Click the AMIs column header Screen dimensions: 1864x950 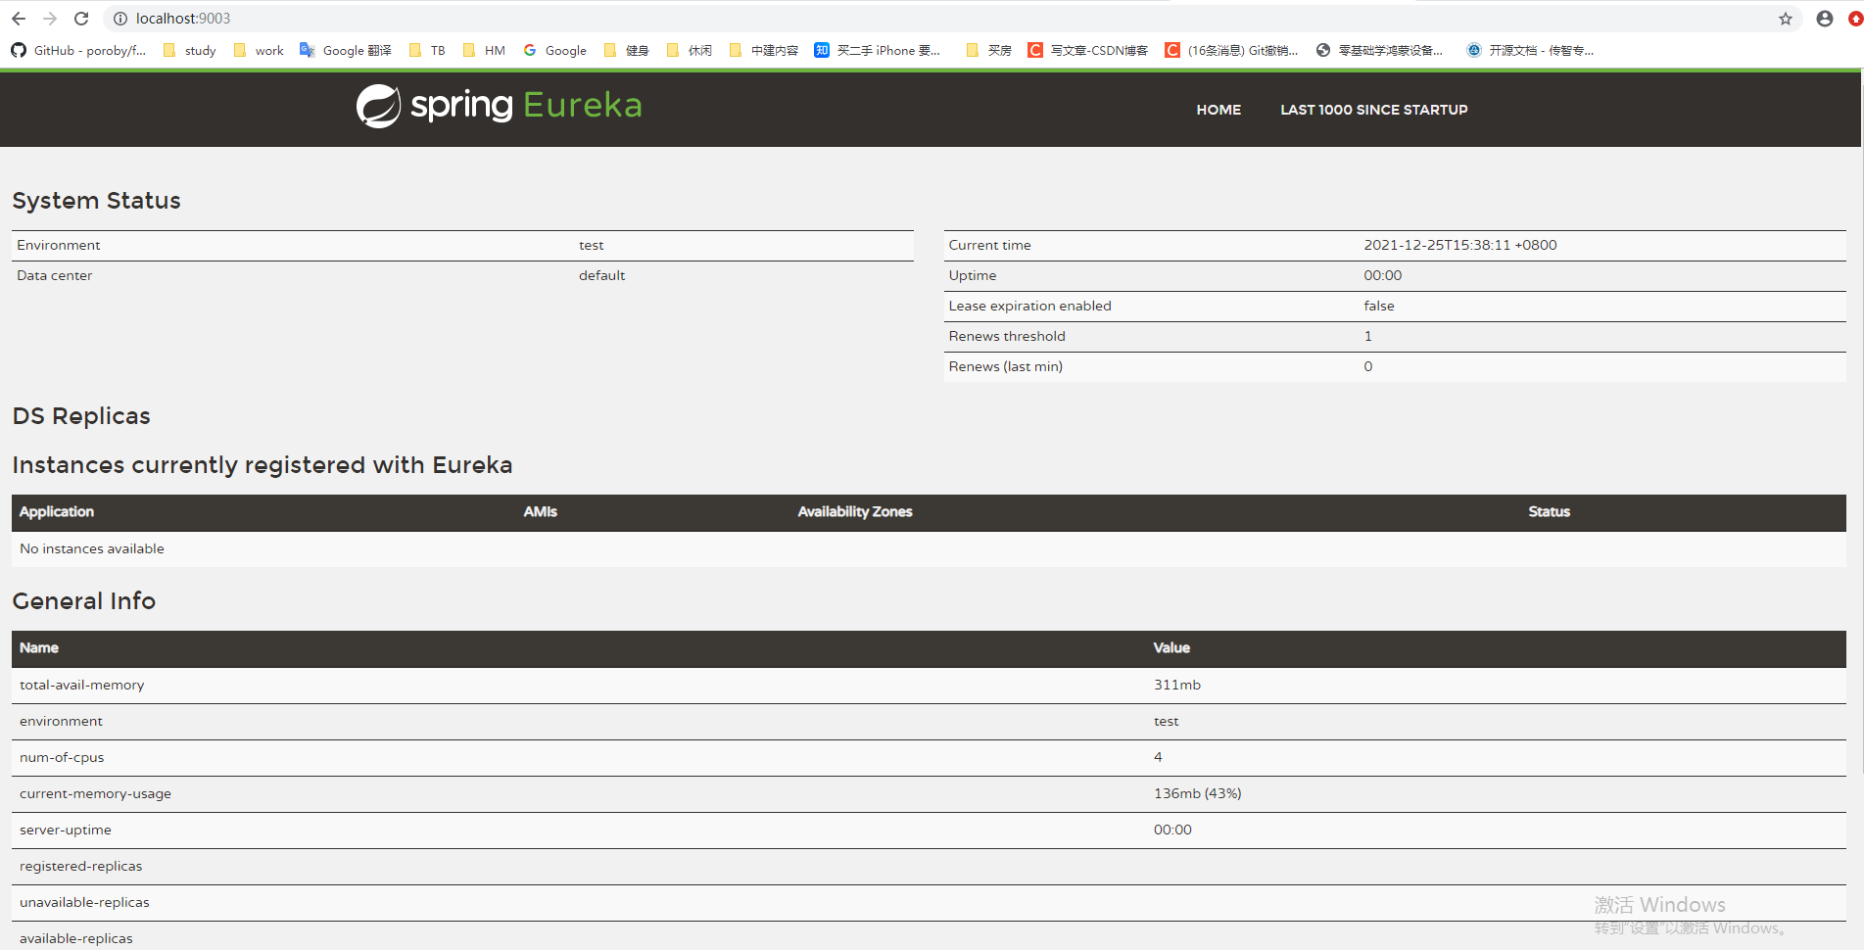pos(540,511)
